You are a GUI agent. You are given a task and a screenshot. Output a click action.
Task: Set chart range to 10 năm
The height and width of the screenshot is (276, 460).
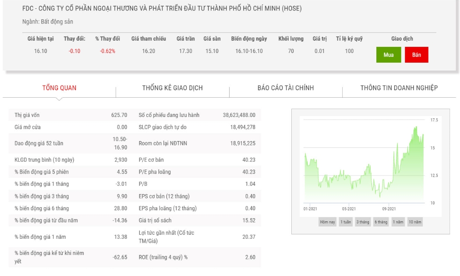pos(415,222)
